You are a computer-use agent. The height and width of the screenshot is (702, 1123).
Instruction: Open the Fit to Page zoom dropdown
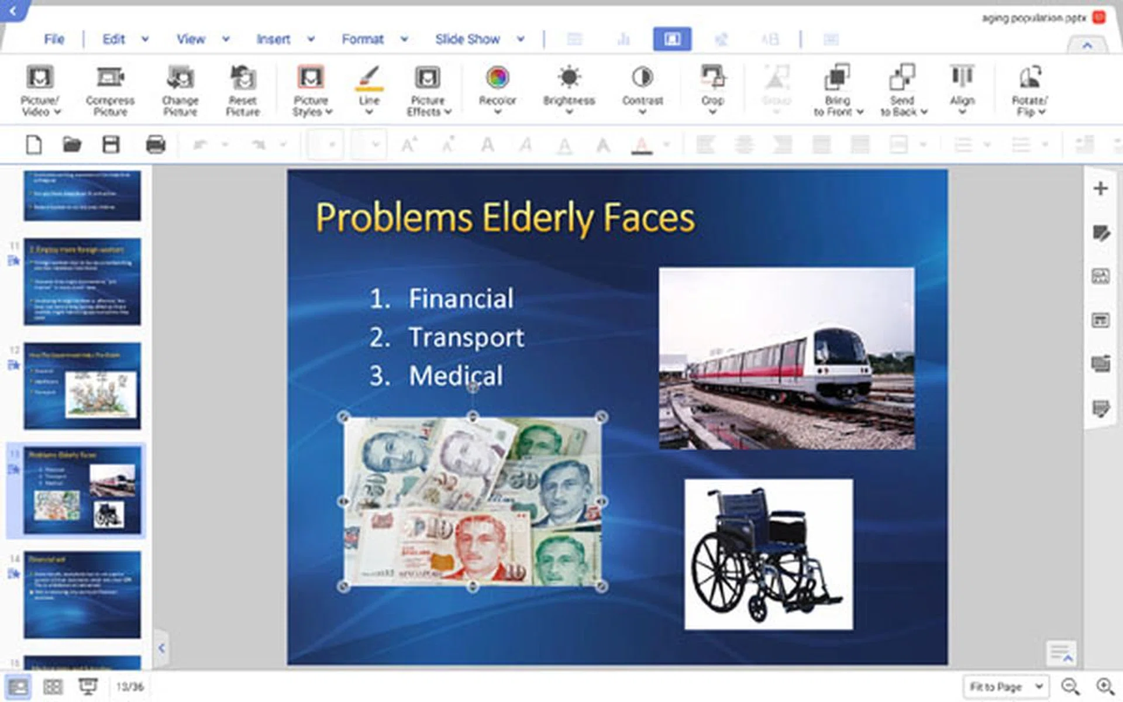[x=1006, y=686]
